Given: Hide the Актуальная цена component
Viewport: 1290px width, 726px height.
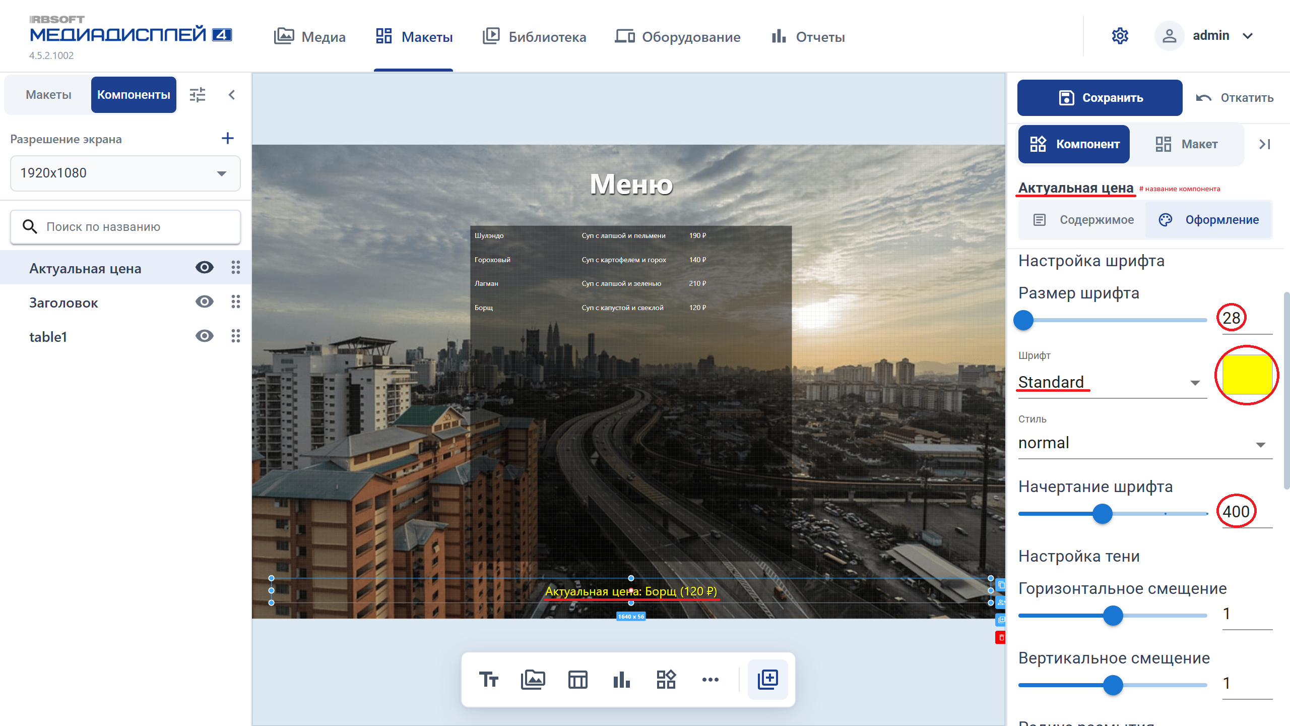Looking at the screenshot, I should [204, 268].
